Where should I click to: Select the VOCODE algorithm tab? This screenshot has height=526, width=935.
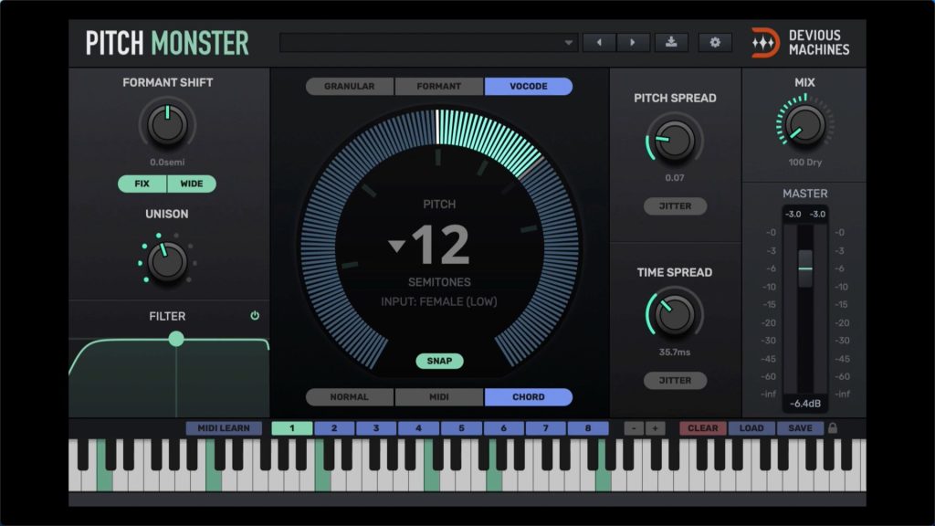point(529,87)
